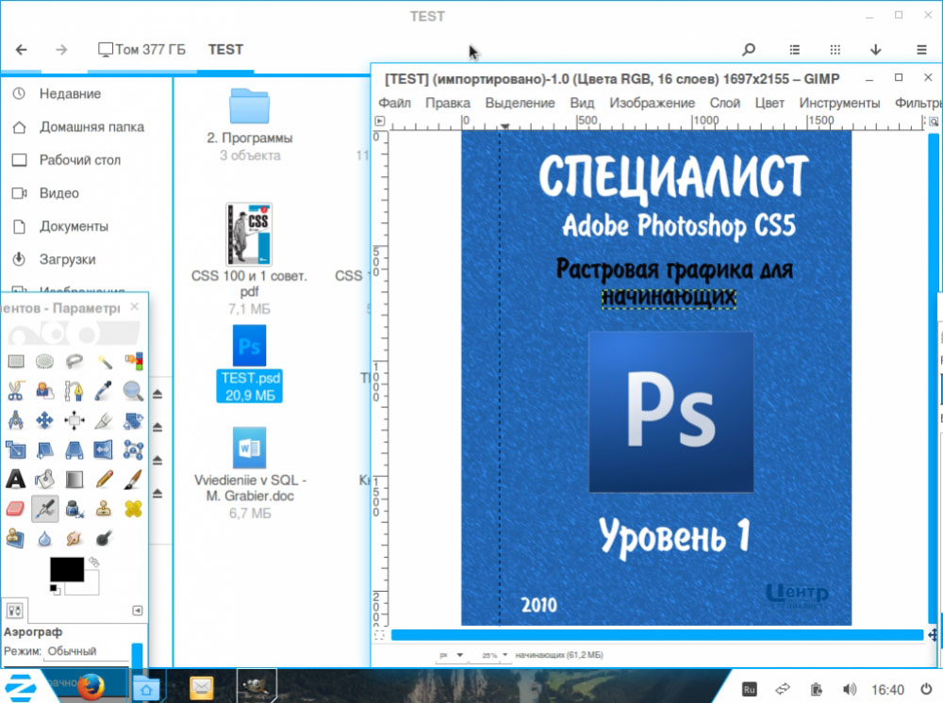Select the Pencil tool
The width and height of the screenshot is (943, 703).
(104, 479)
